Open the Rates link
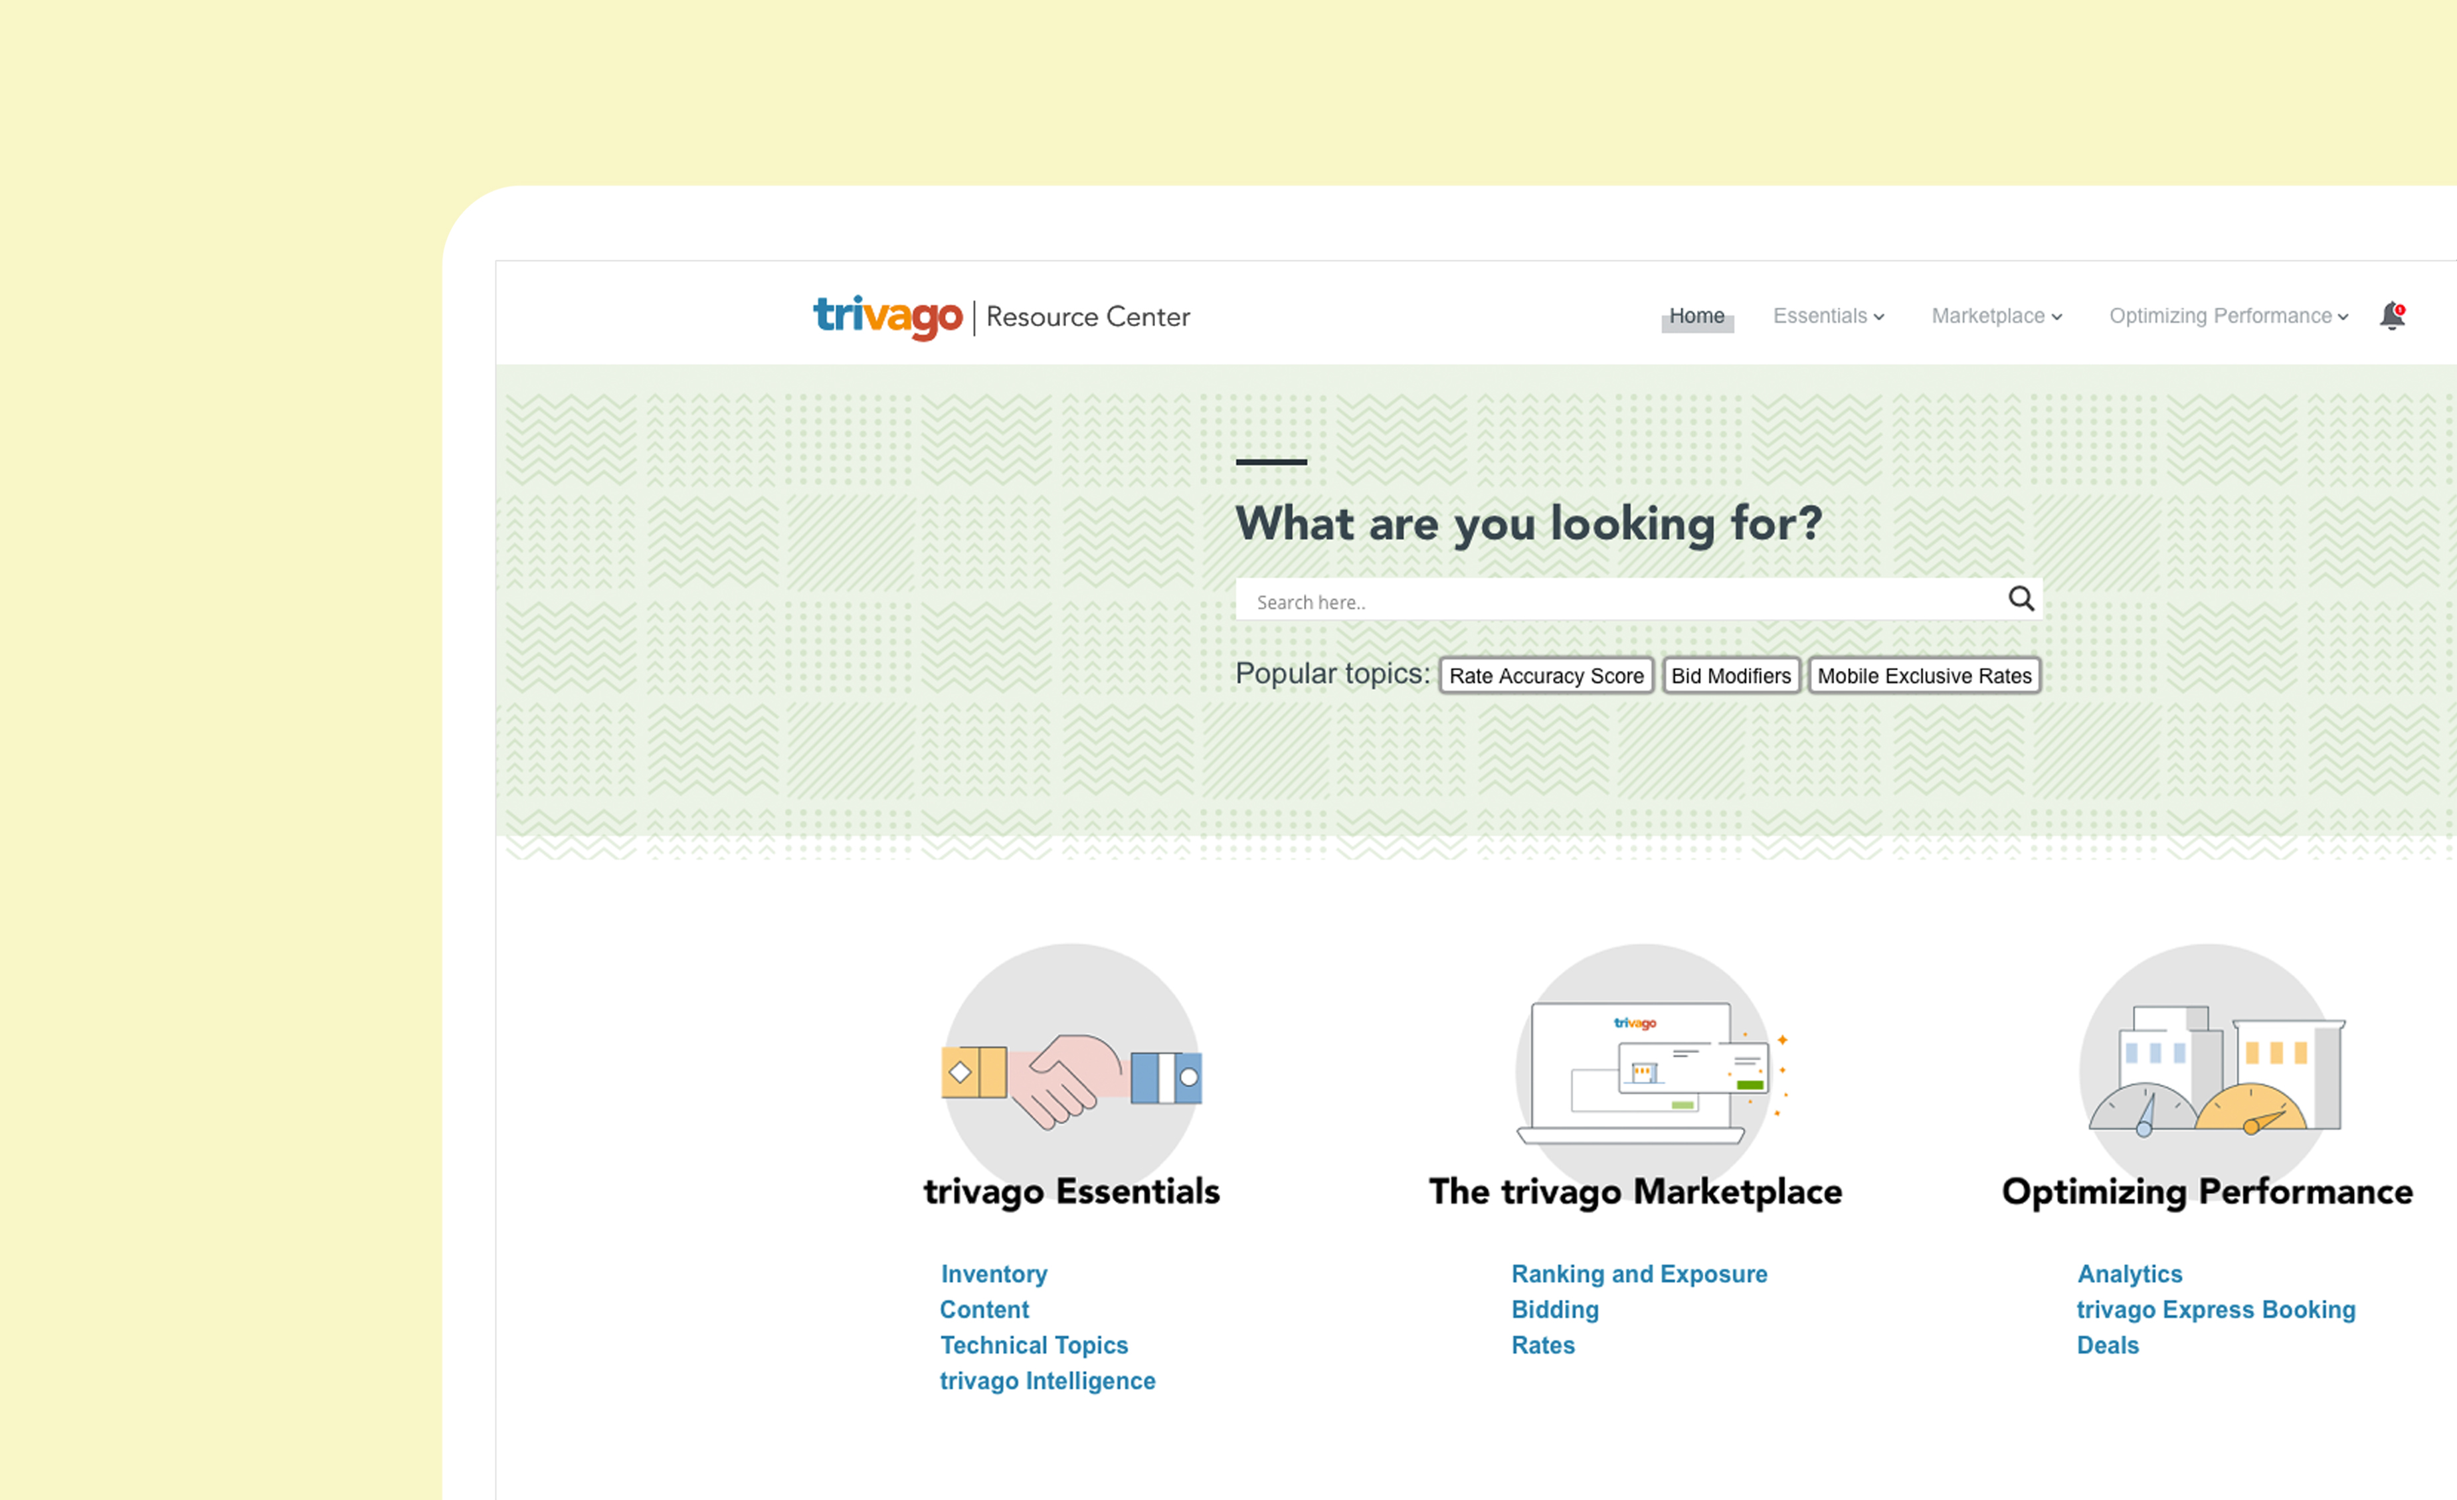The image size is (2457, 1500). (x=1544, y=1345)
